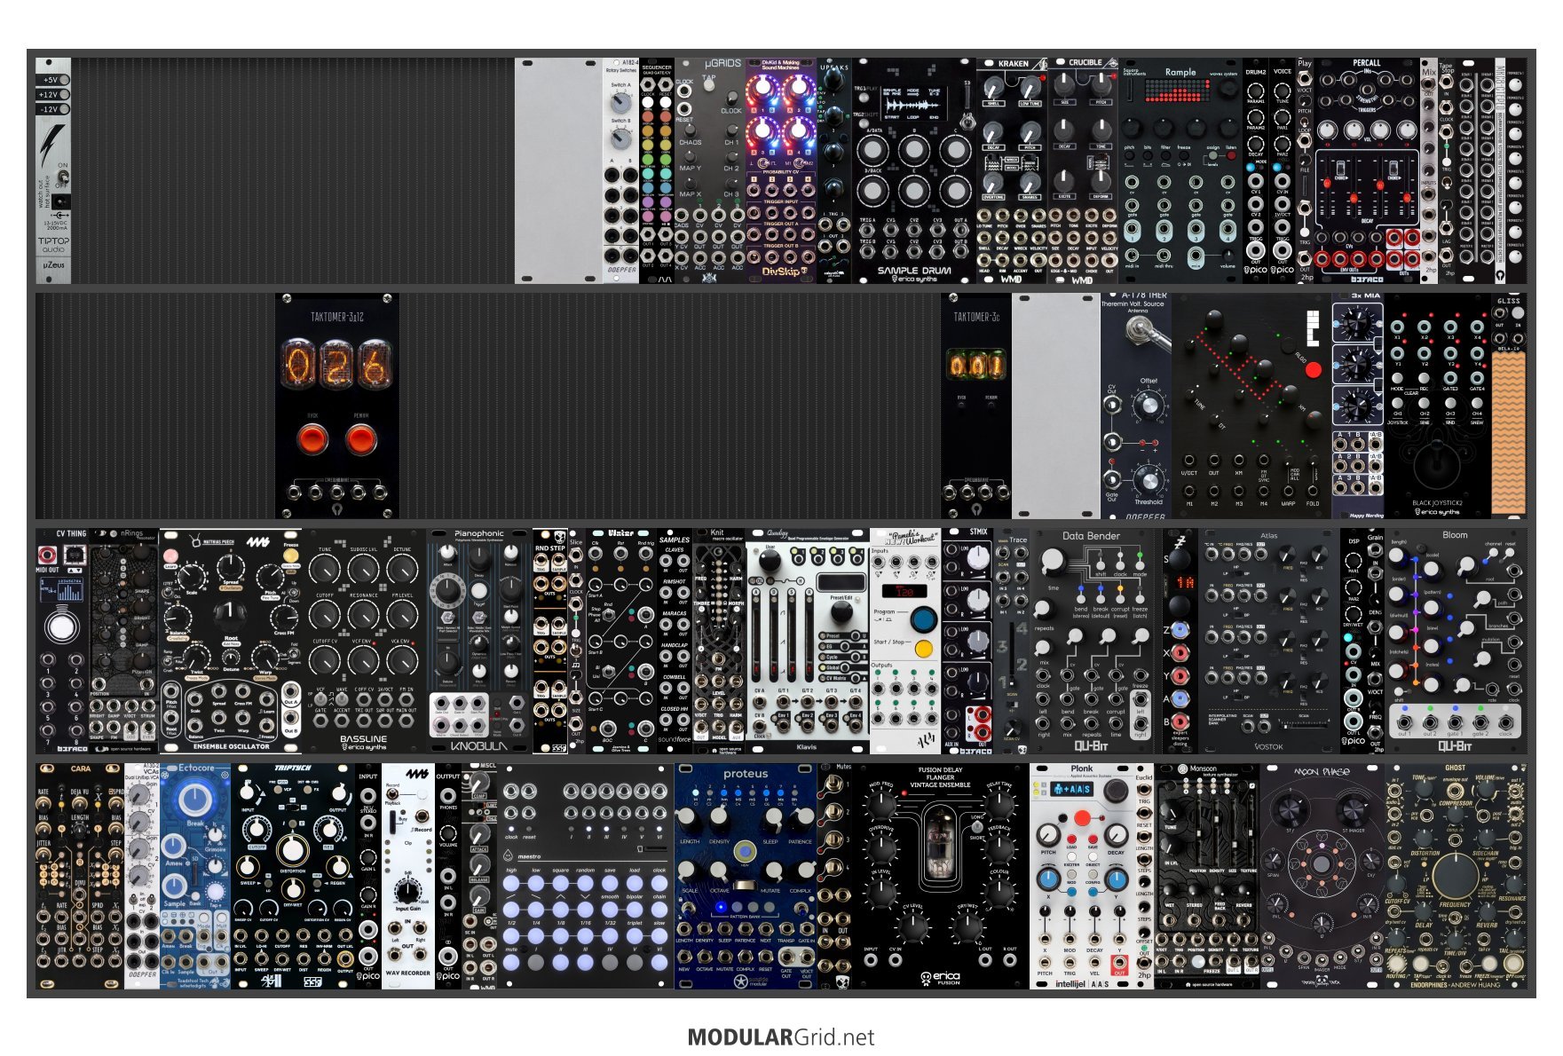1563x1056 pixels.
Task: Click the 026 nixie display on Taktomer-3x12
Action: 336,364
